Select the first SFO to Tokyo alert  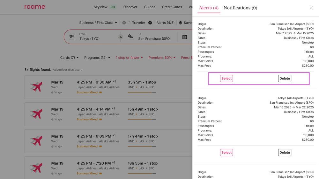(x=226, y=79)
